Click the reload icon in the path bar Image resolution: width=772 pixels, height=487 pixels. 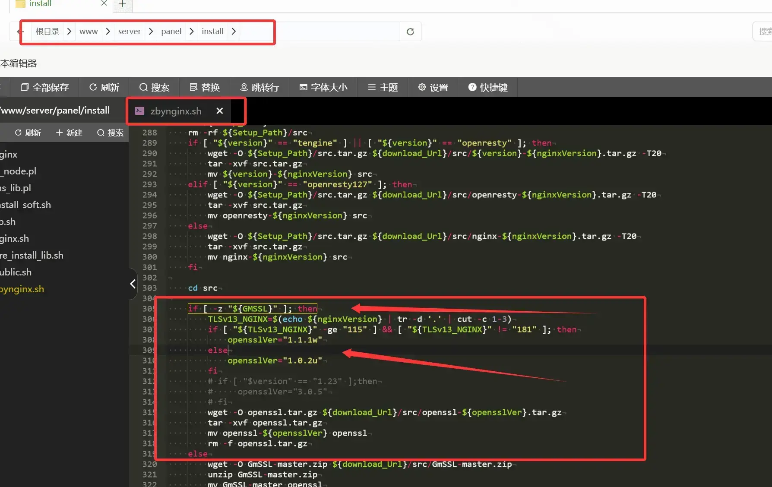[410, 31]
